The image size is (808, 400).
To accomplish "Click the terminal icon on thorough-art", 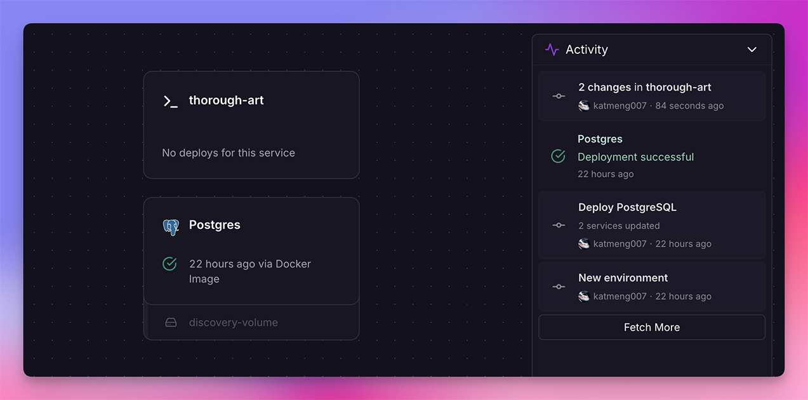I will click(x=170, y=101).
